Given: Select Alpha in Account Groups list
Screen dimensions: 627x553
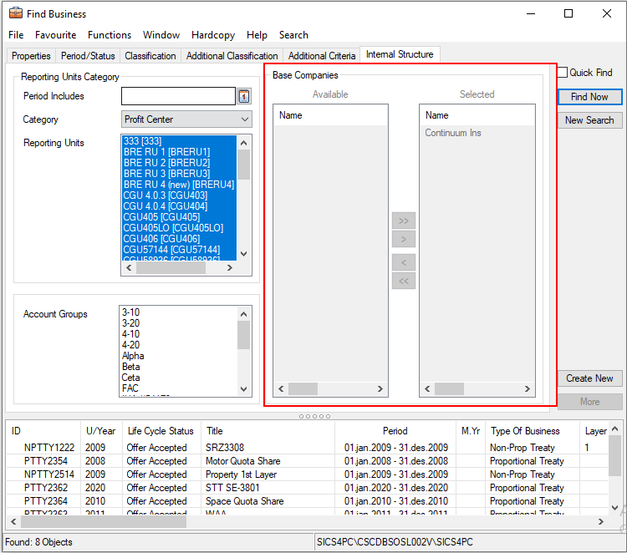Looking at the screenshot, I should tap(133, 356).
